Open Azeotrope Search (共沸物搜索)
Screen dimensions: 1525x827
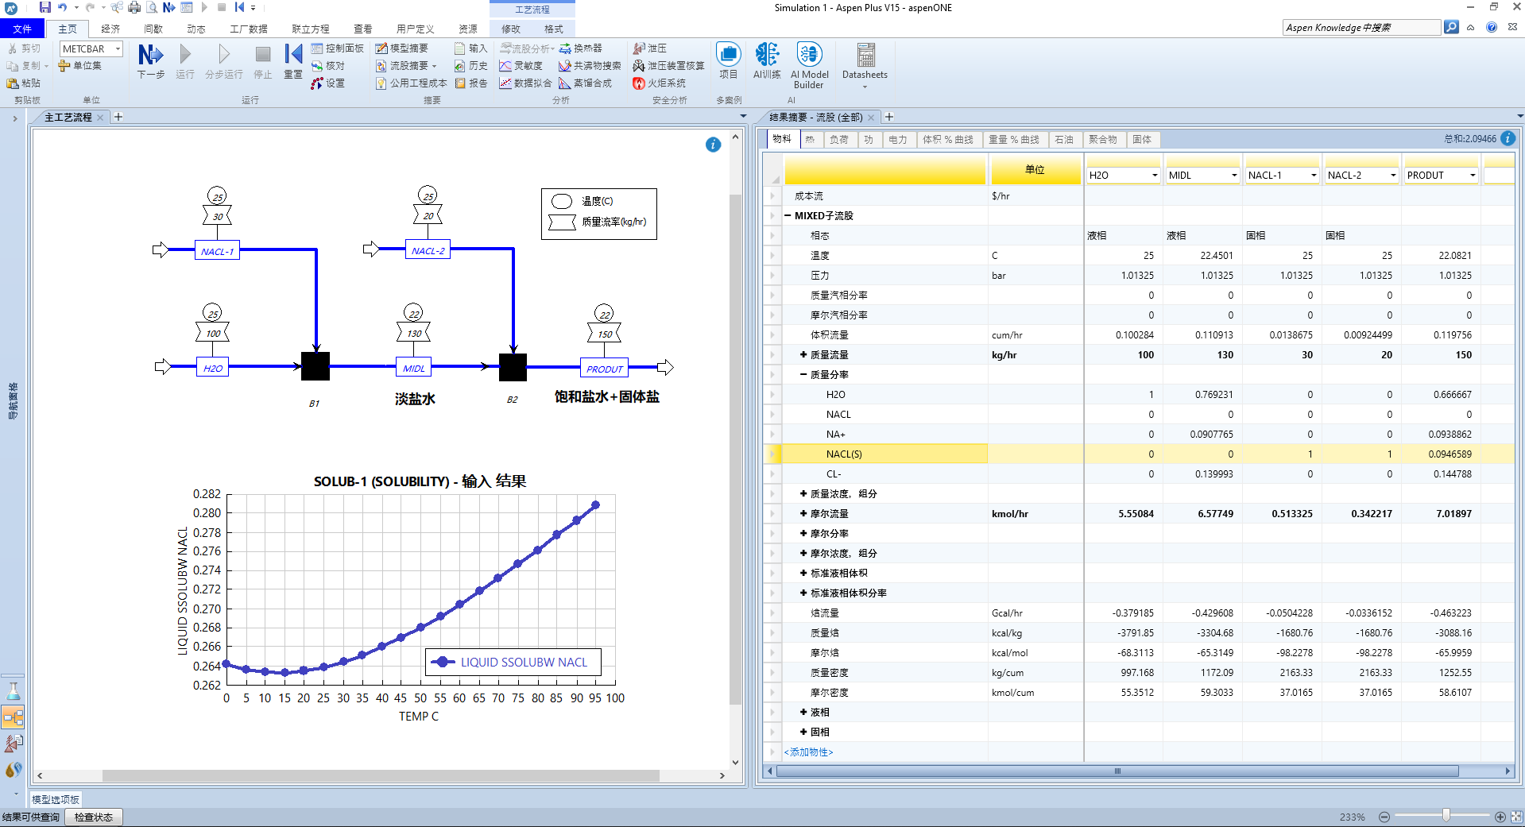(590, 66)
